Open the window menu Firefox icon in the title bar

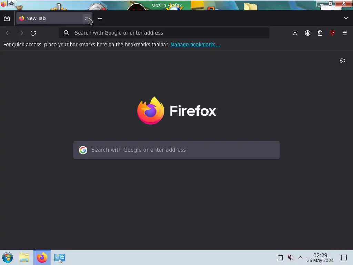(3, 4)
